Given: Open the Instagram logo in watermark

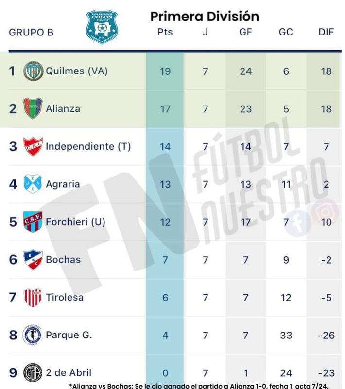Looking at the screenshot, I should click(325, 212).
